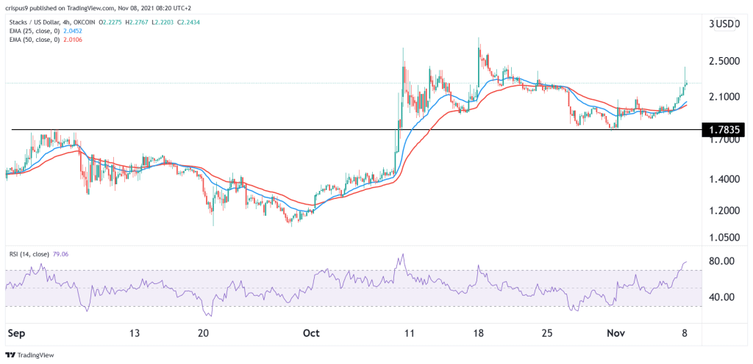Screen dimensions: 753x364
Task: Select the 1.7835 price label
Action: [x=725, y=130]
